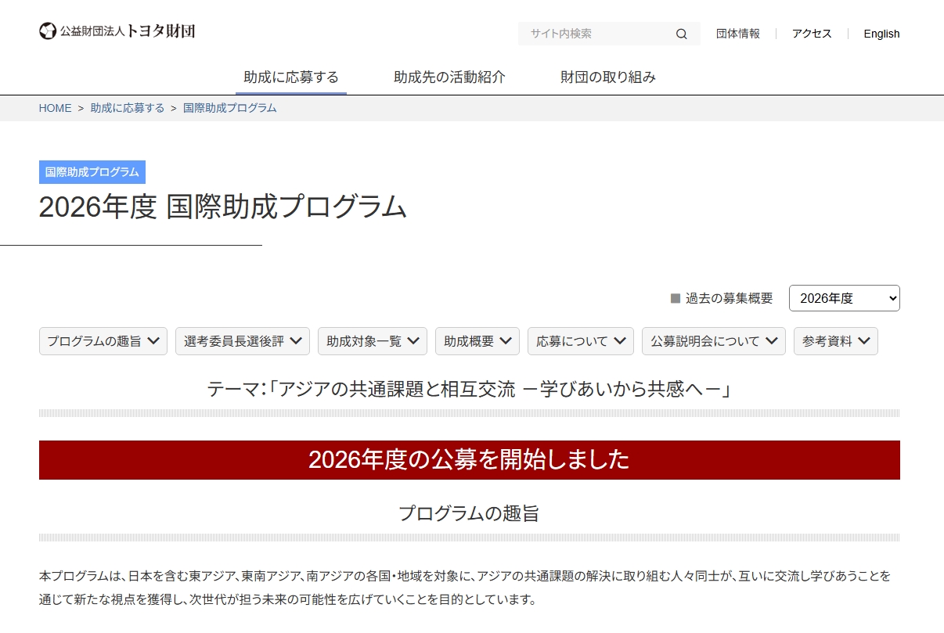This screenshot has height=633, width=944.
Task: Jump to 参考資料 section
Action: coord(836,341)
